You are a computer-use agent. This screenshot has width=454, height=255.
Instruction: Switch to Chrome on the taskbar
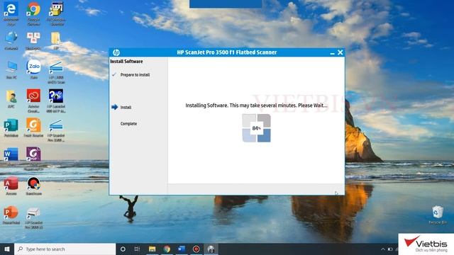pyautogui.click(x=167, y=249)
